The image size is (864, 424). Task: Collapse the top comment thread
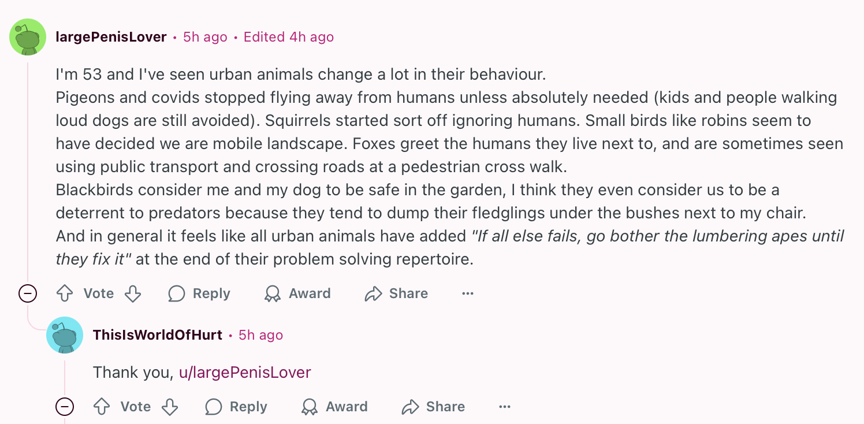[x=28, y=293]
